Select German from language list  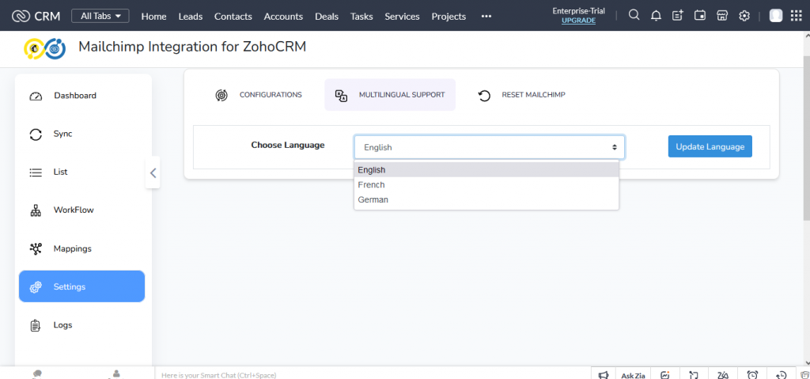point(486,199)
